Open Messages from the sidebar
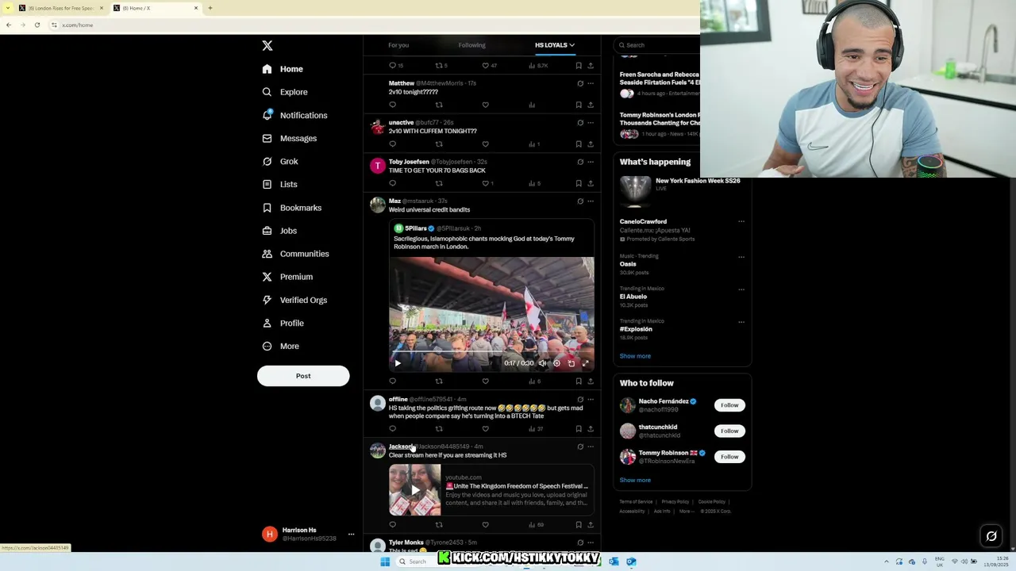Image resolution: width=1016 pixels, height=571 pixels. coord(289,138)
